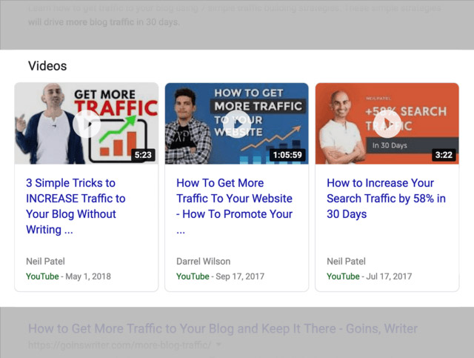Click the 'more blog traffic in 30 days' snippet
This screenshot has height=358, width=474.
[104, 21]
